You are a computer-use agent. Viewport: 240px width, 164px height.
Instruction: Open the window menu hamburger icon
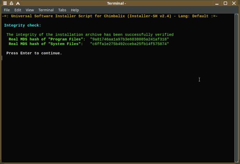tap(5, 3)
